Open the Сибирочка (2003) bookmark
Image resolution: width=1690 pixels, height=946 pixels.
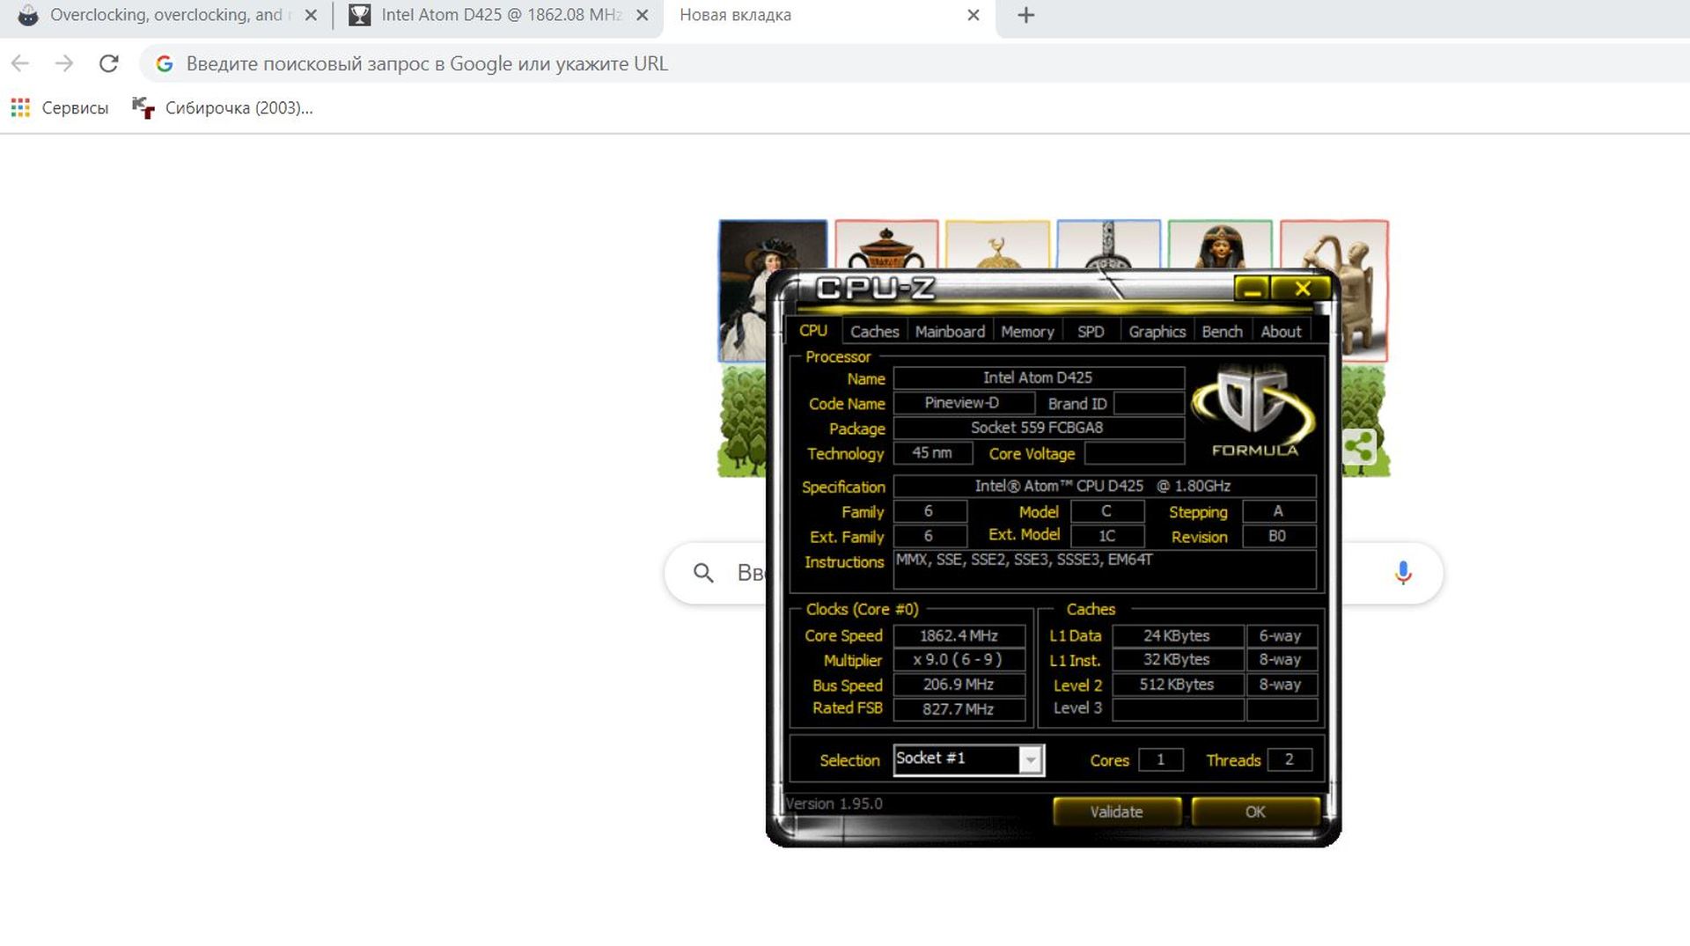[x=223, y=107]
